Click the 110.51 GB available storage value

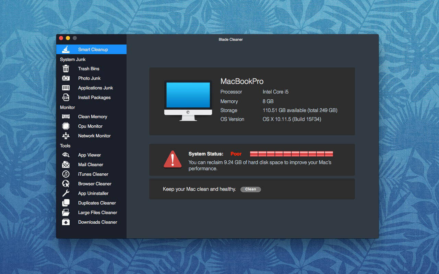300,110
